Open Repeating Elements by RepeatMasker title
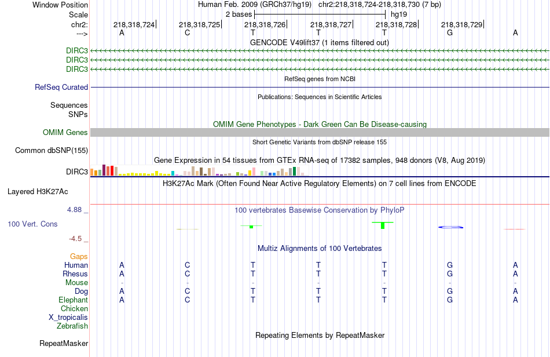The width and height of the screenshot is (550, 357). point(320,335)
